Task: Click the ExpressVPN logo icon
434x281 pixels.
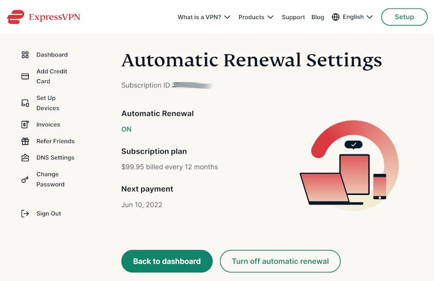Action: coord(16,17)
